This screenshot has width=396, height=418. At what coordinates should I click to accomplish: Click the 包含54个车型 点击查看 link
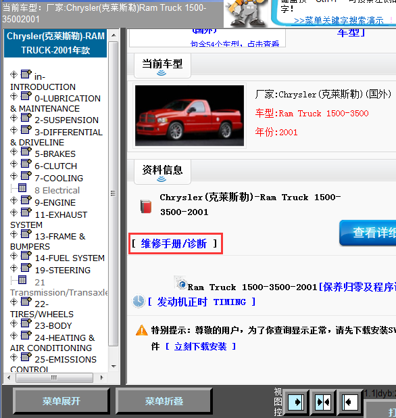[x=234, y=44]
